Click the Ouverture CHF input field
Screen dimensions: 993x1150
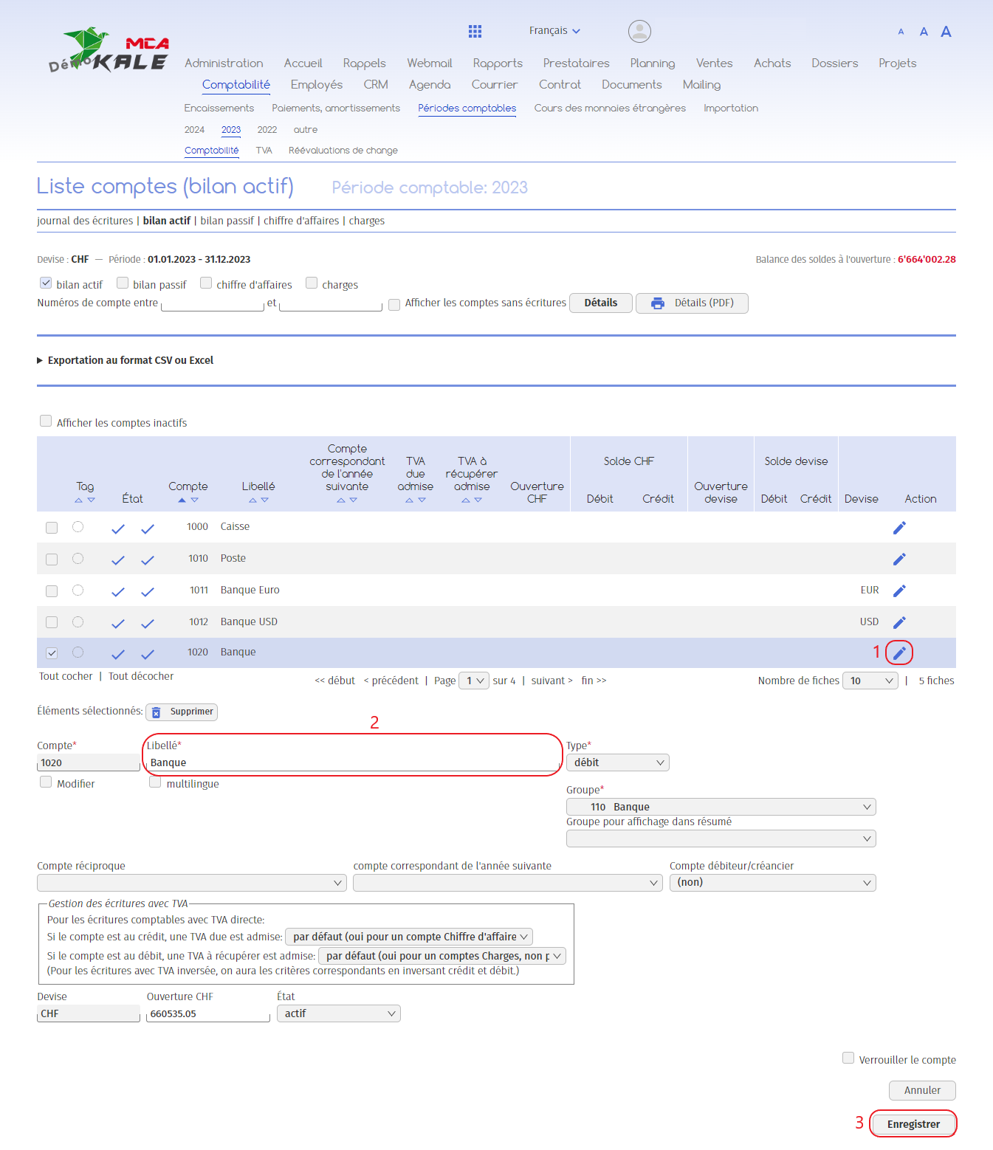point(208,1014)
